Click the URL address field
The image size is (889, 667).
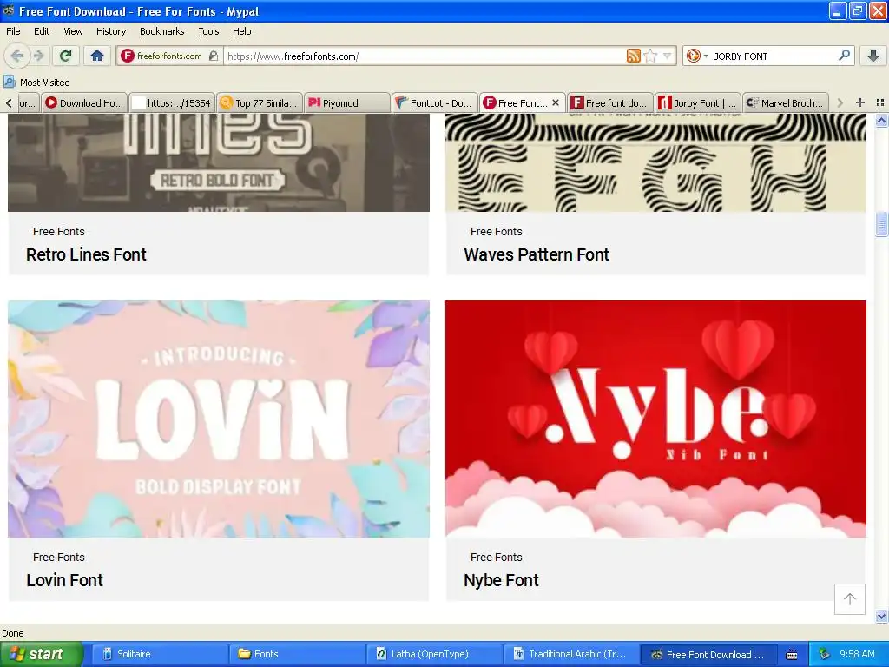tap(424, 56)
